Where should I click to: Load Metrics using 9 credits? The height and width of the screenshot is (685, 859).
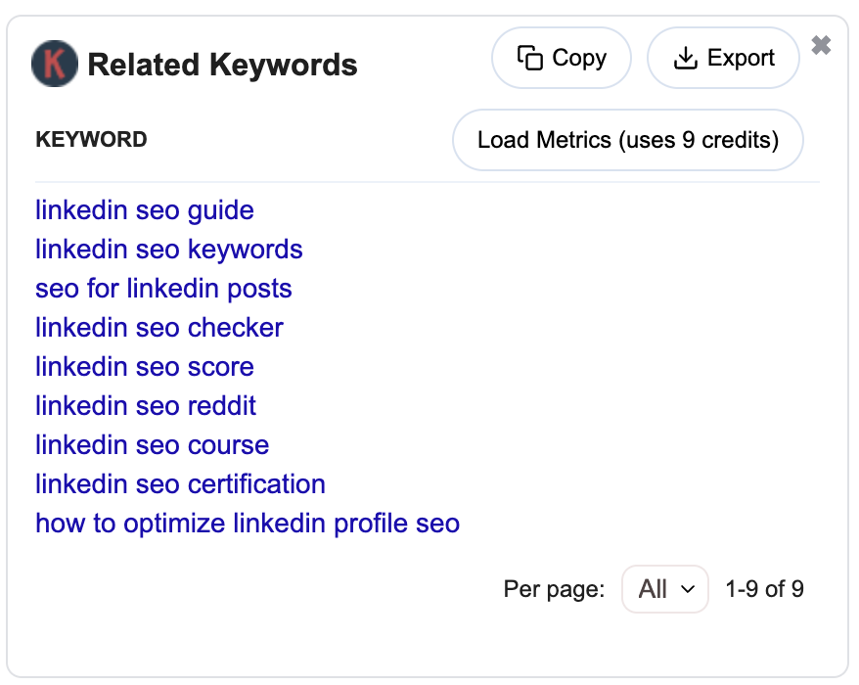point(628,140)
